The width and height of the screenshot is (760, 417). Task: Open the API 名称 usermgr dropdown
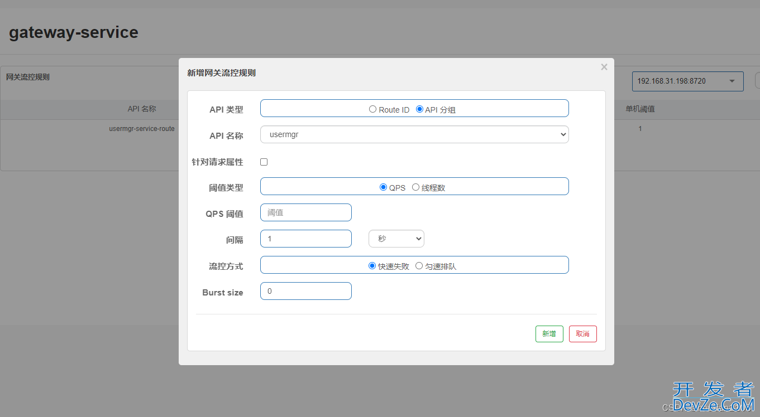(414, 134)
